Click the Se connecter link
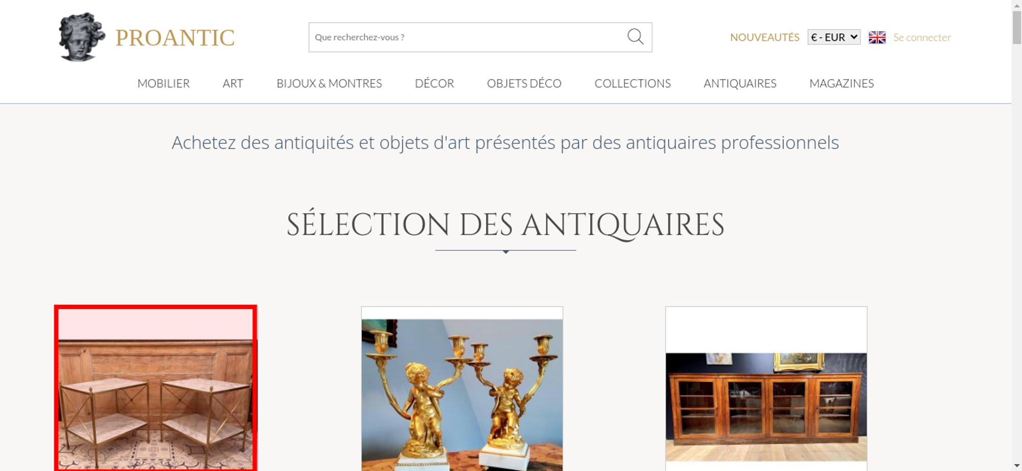Image resolution: width=1022 pixels, height=471 pixels. pyautogui.click(x=922, y=37)
